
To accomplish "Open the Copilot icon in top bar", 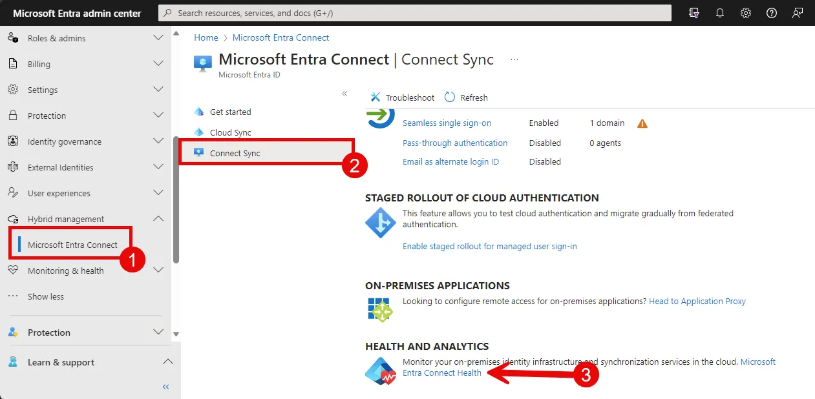I will 695,13.
